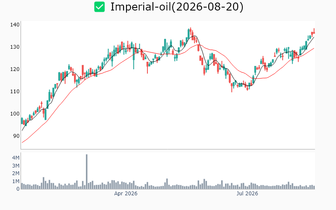Click the 130 price axis label
Image resolution: width=336 pixels, height=210 pixels.
pyautogui.click(x=15, y=47)
